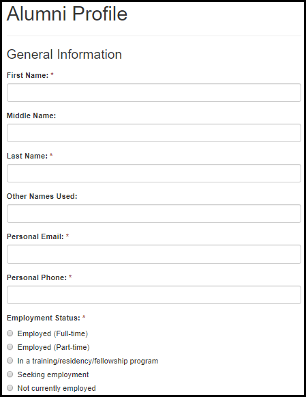Click into the Last Name field
This screenshot has height=397, width=306.
[x=154, y=173]
